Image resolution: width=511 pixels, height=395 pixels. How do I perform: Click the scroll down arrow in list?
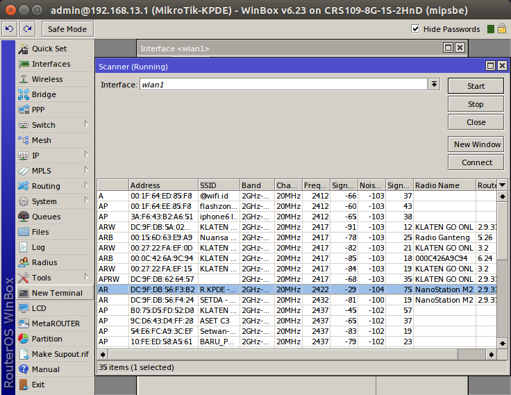coord(502,343)
